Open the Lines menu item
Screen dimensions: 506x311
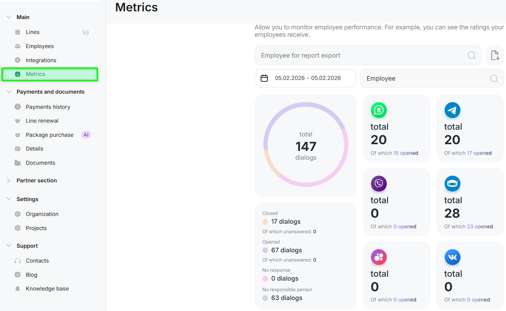[x=33, y=32]
